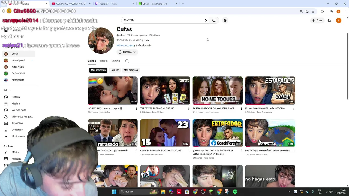Open Ver más tarde in sidebar

(x=18, y=110)
